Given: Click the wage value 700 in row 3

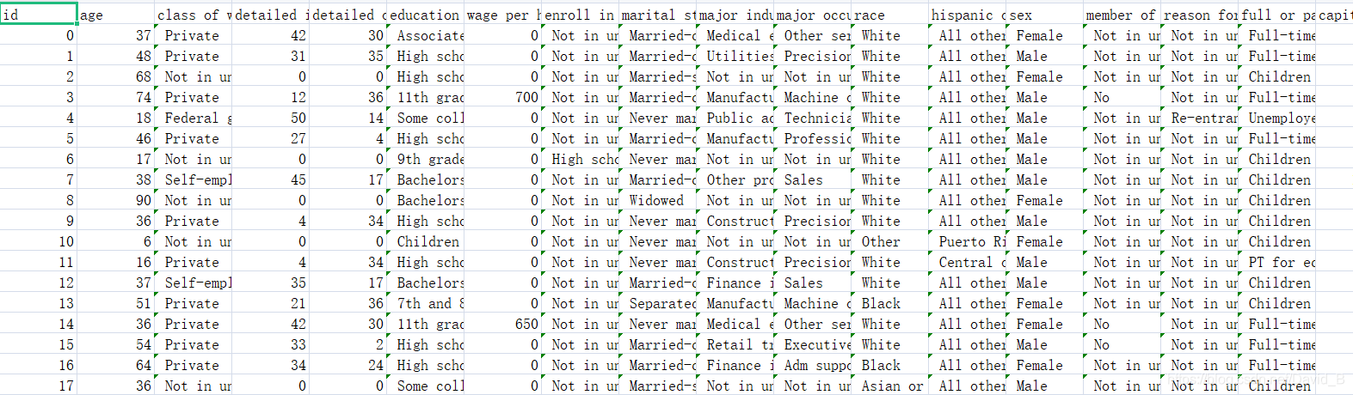Looking at the screenshot, I should pyautogui.click(x=503, y=97).
